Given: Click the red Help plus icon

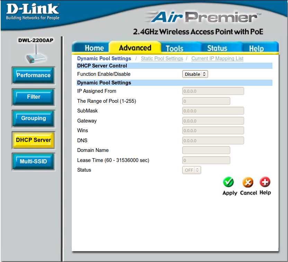Looking at the screenshot, I should point(265,182).
